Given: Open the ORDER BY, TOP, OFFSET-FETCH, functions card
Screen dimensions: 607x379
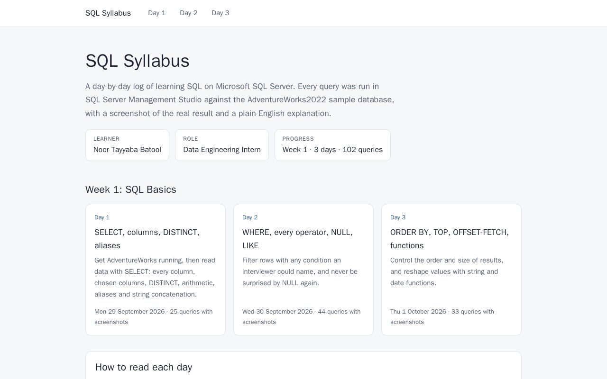Looking at the screenshot, I should tap(451, 270).
